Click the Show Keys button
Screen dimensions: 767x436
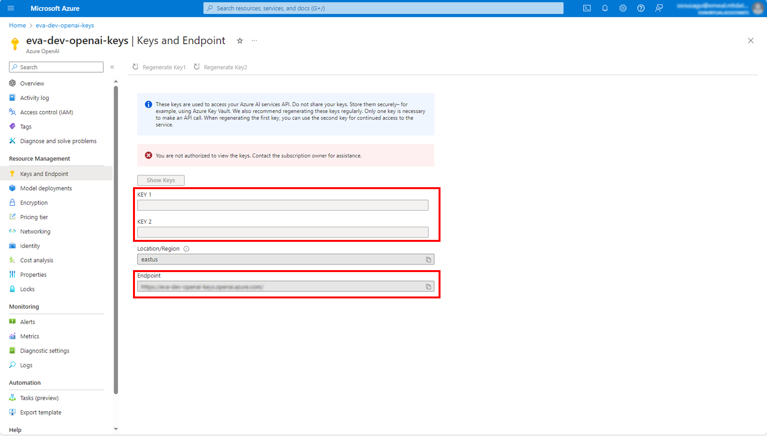click(161, 180)
